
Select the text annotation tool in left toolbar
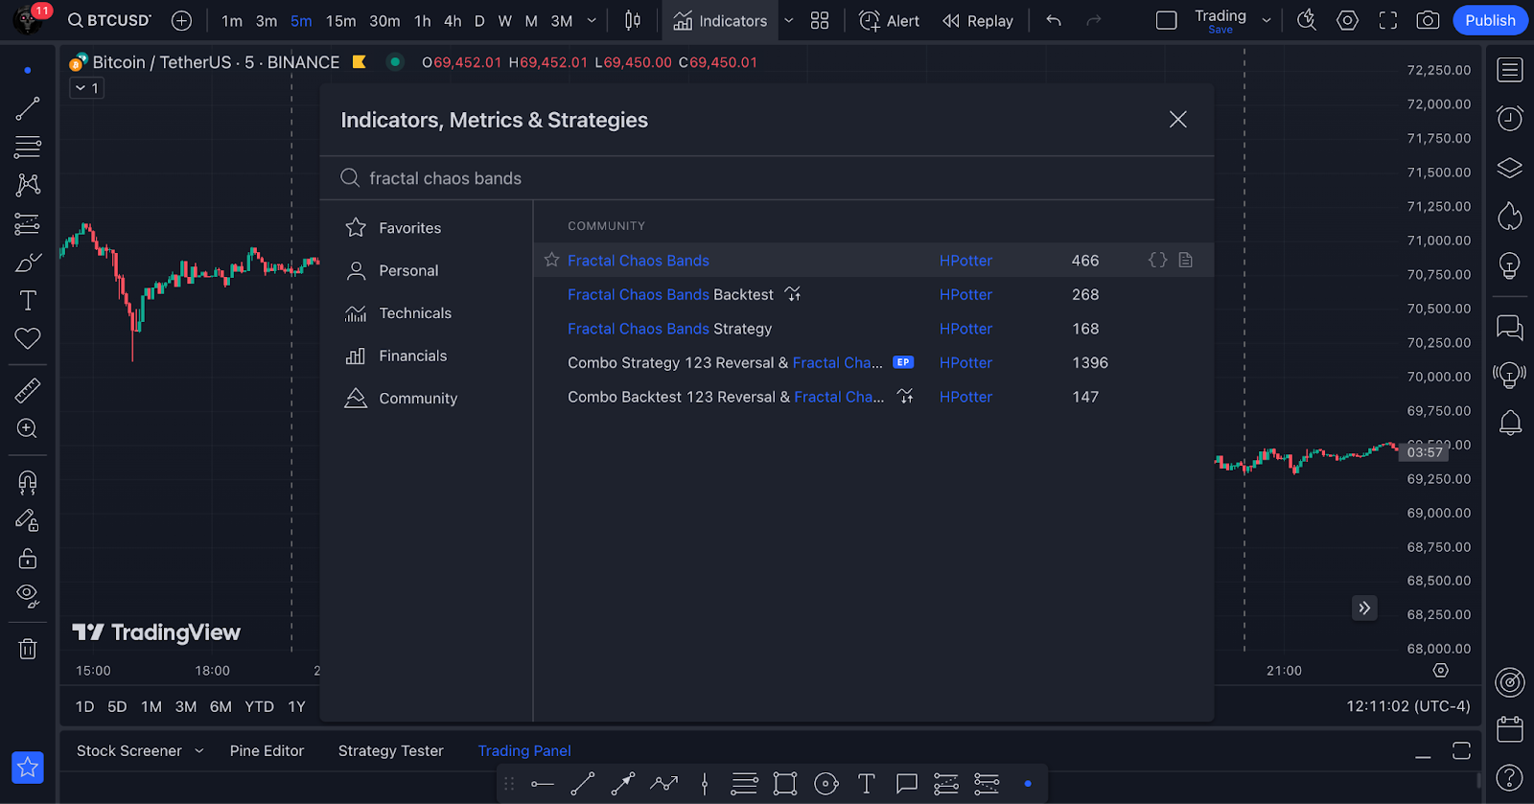click(x=28, y=301)
